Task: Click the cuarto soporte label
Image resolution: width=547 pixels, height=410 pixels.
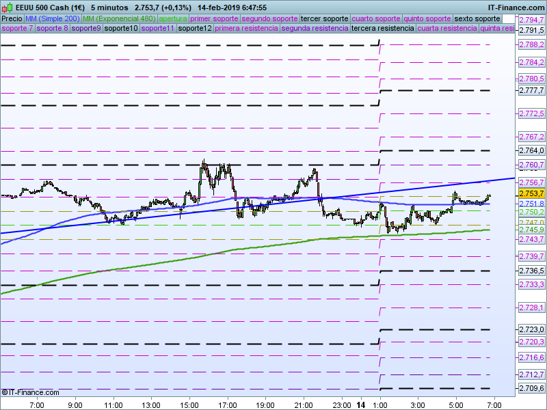Action: tap(375, 18)
